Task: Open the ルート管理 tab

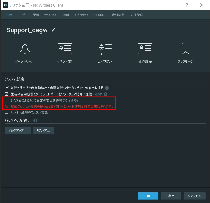Action: coord(136,15)
